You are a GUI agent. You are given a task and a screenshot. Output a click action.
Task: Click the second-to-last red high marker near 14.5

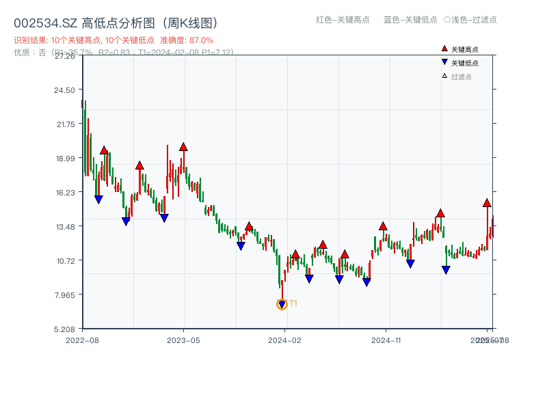[440, 213]
